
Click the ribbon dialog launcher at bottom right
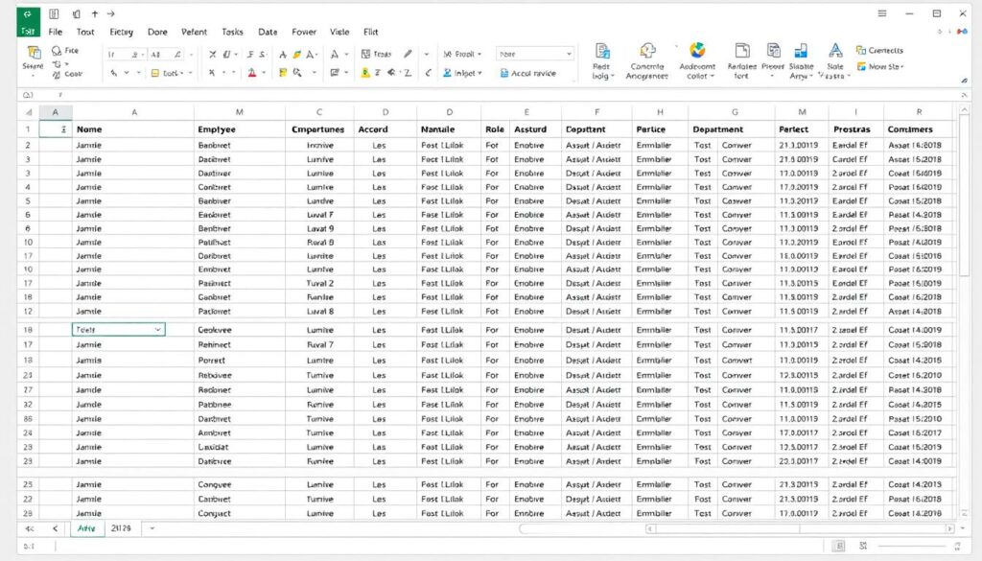pos(964,81)
